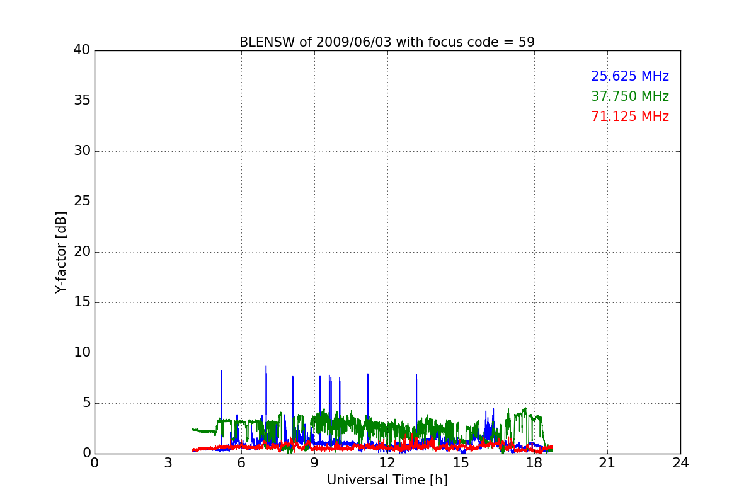Screen dimensions: 756x504
Task: Click the x-axis tick label '6'
Action: tap(241, 464)
